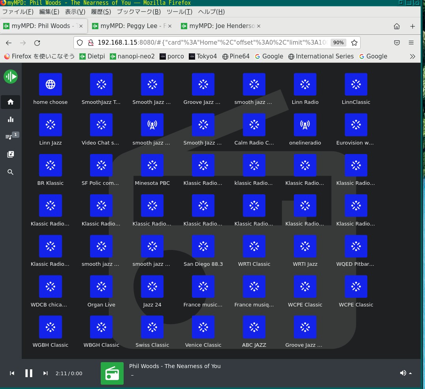Open the ブックマーク(B) menu
The width and height of the screenshot is (425, 389).
(x=139, y=12)
